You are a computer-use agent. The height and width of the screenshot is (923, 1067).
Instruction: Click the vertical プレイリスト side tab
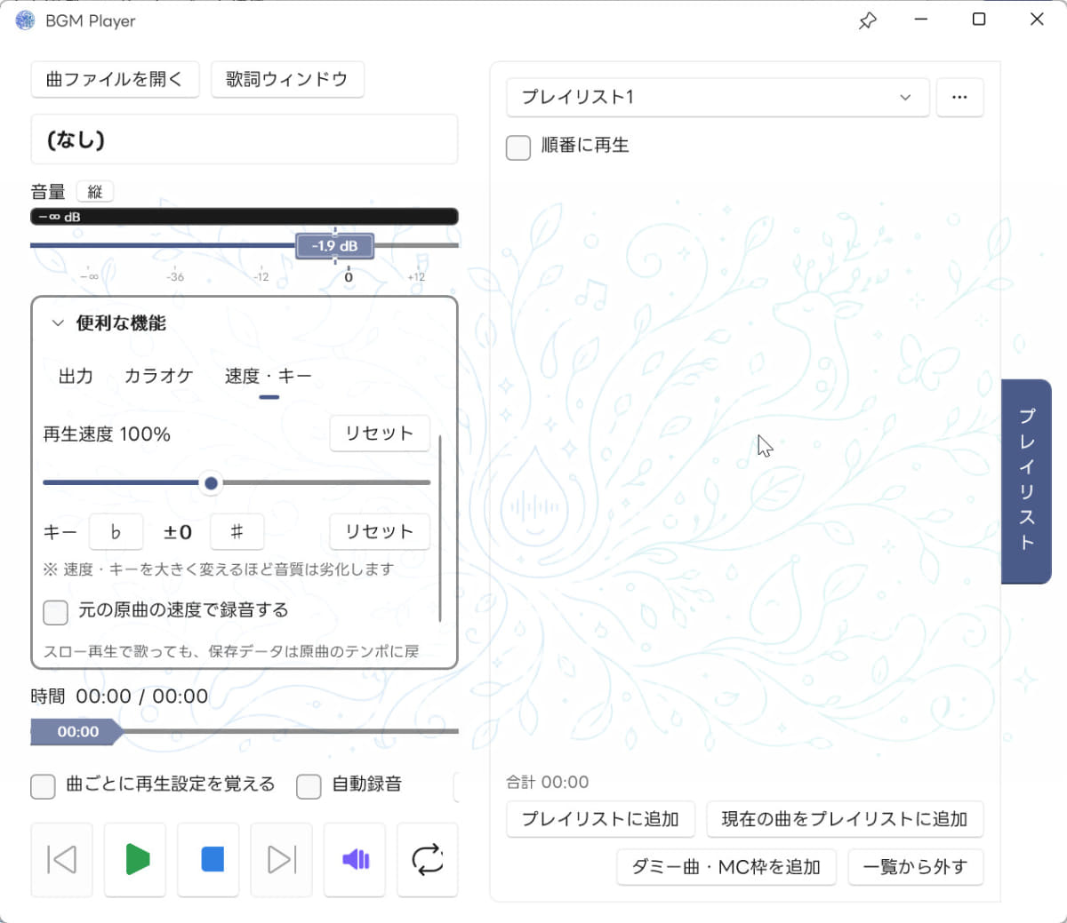click(1026, 481)
